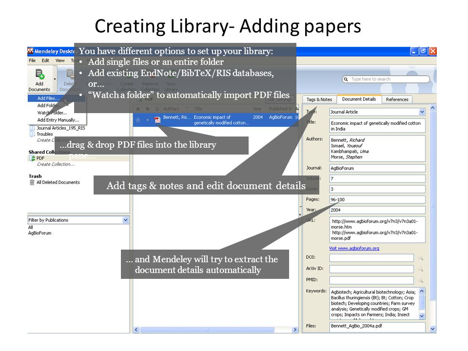The width and height of the screenshot is (468, 351).
Task: Click document list left scroll arrow
Action: tap(136, 330)
